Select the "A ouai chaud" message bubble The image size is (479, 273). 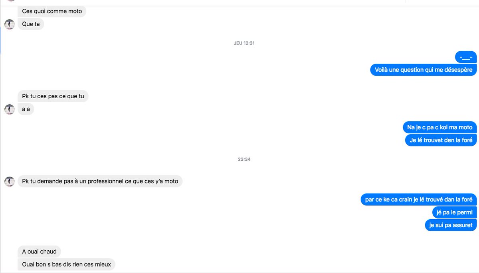[x=39, y=252]
